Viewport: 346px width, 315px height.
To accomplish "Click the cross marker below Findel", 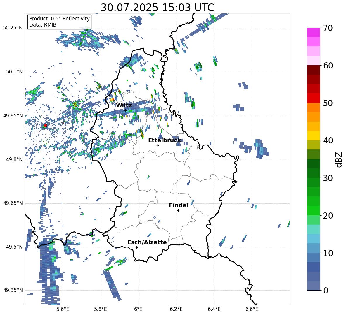I will 178,210.
